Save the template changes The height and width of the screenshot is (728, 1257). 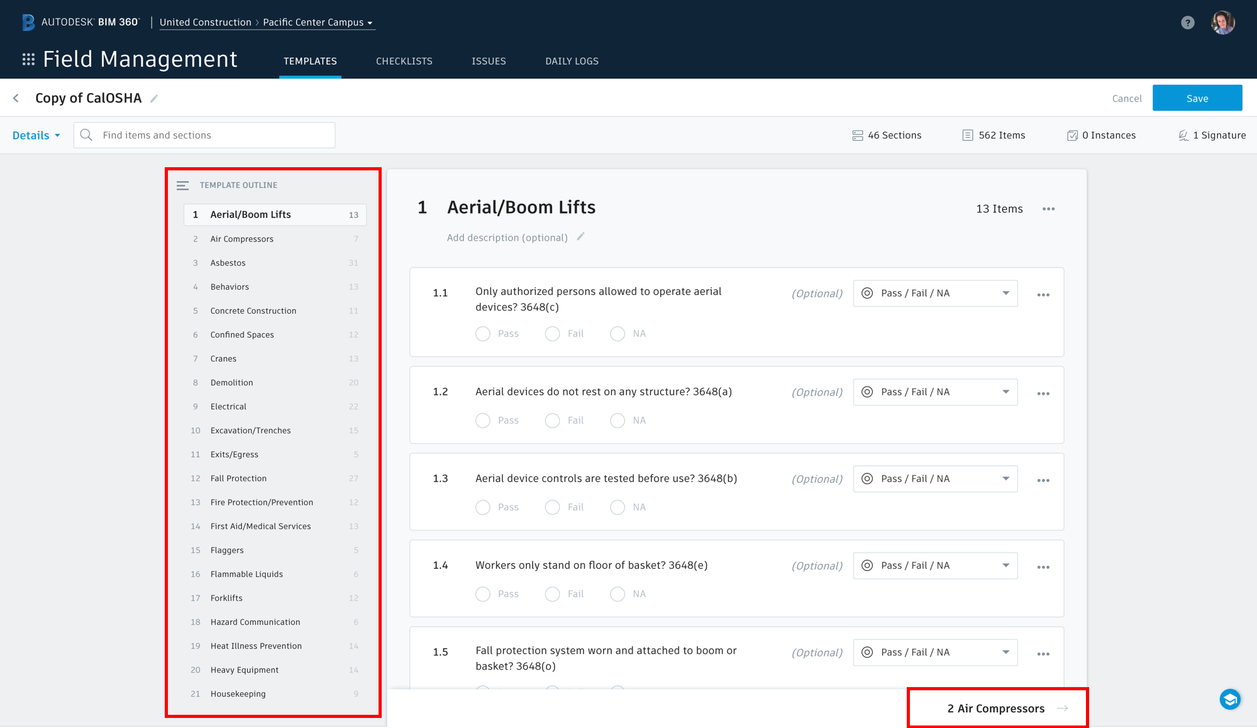tap(1197, 98)
